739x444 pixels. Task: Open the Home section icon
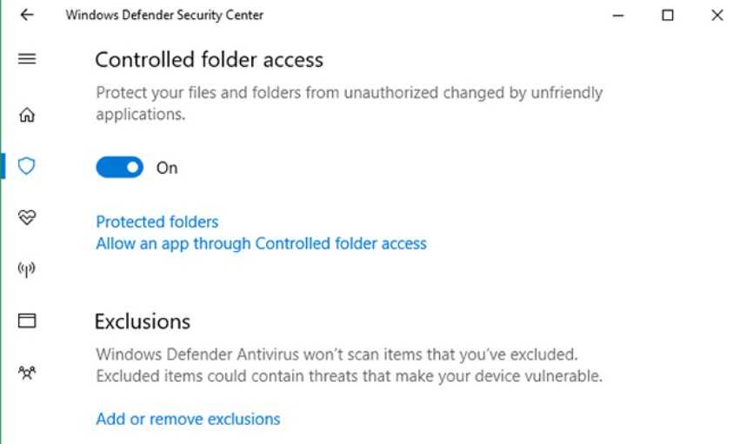tap(27, 115)
